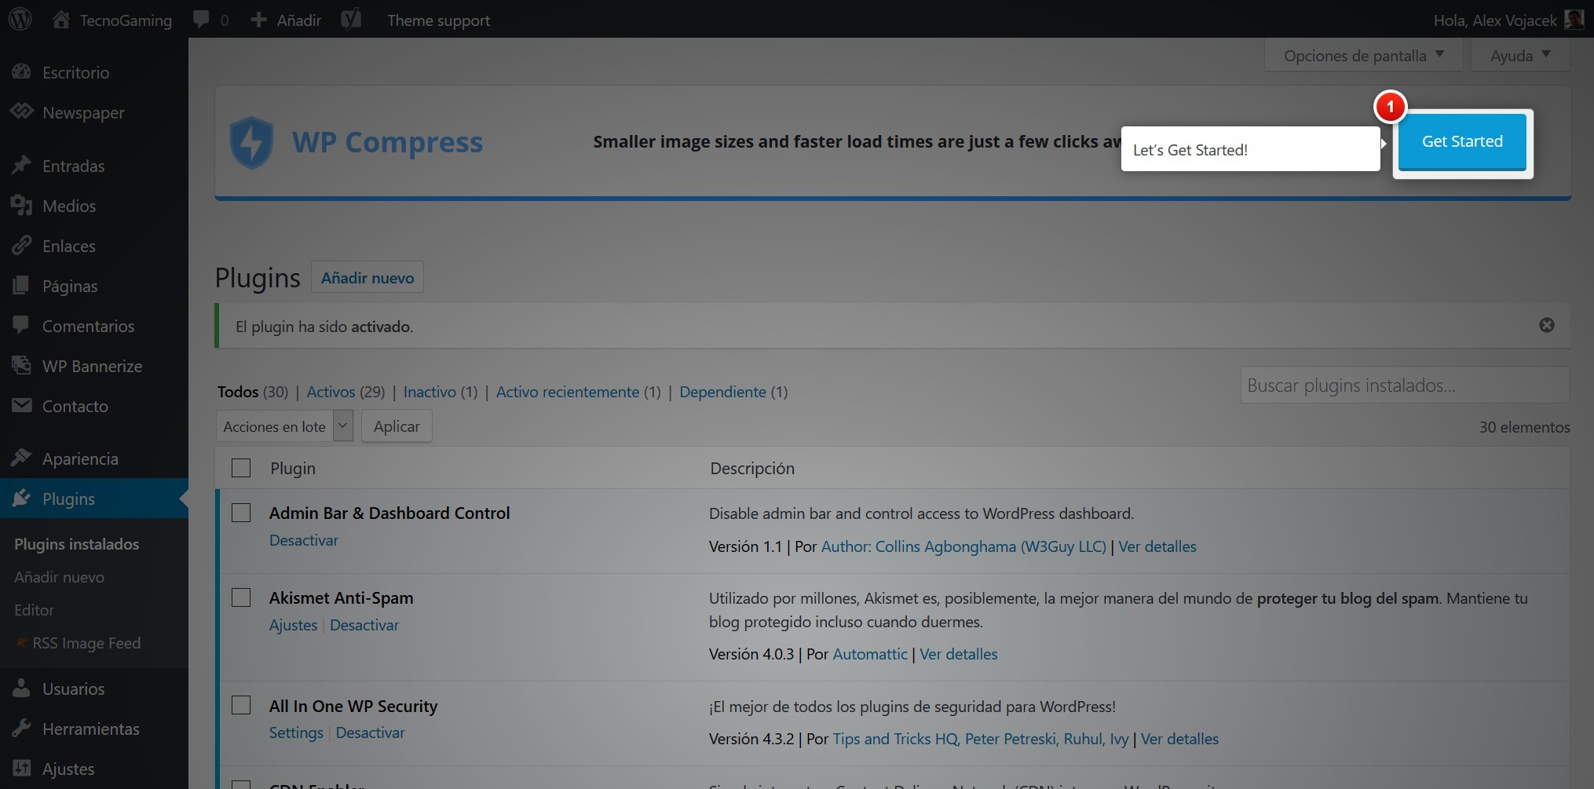This screenshot has width=1594, height=789.
Task: Click the Enlaces chain link icon
Action: pos(21,246)
